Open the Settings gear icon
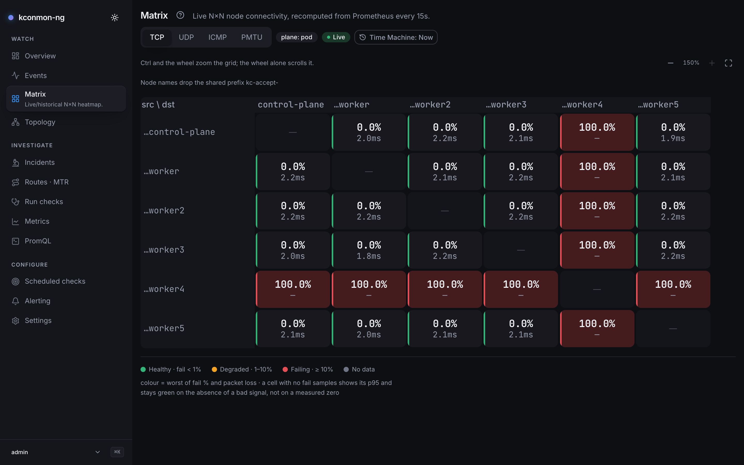This screenshot has height=465, width=744. (16, 321)
